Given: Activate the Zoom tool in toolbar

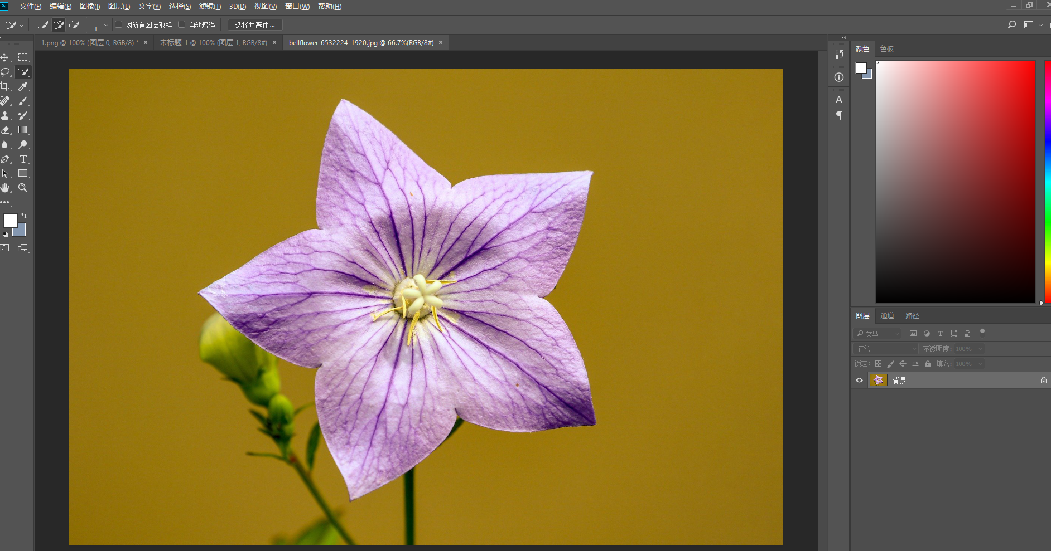Looking at the screenshot, I should pos(23,188).
